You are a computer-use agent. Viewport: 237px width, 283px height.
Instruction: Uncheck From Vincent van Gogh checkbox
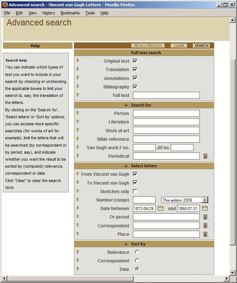click(135, 174)
